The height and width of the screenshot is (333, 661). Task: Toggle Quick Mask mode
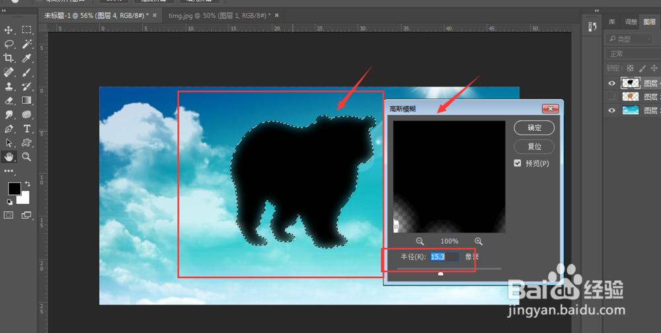[9, 215]
